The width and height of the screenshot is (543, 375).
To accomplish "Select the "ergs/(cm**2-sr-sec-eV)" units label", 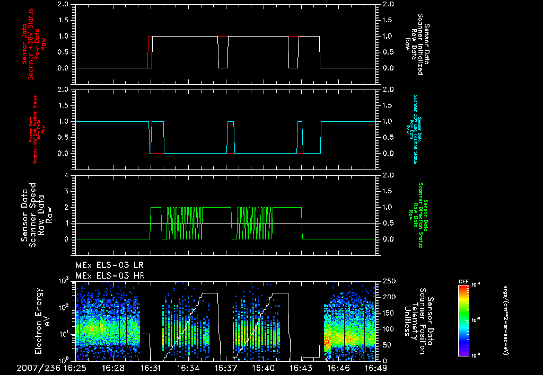I will [505, 320].
